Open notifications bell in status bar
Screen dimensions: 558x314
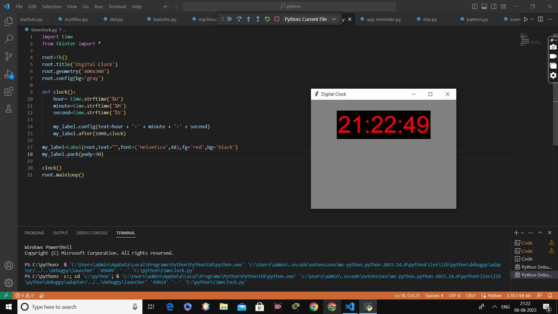(550, 295)
